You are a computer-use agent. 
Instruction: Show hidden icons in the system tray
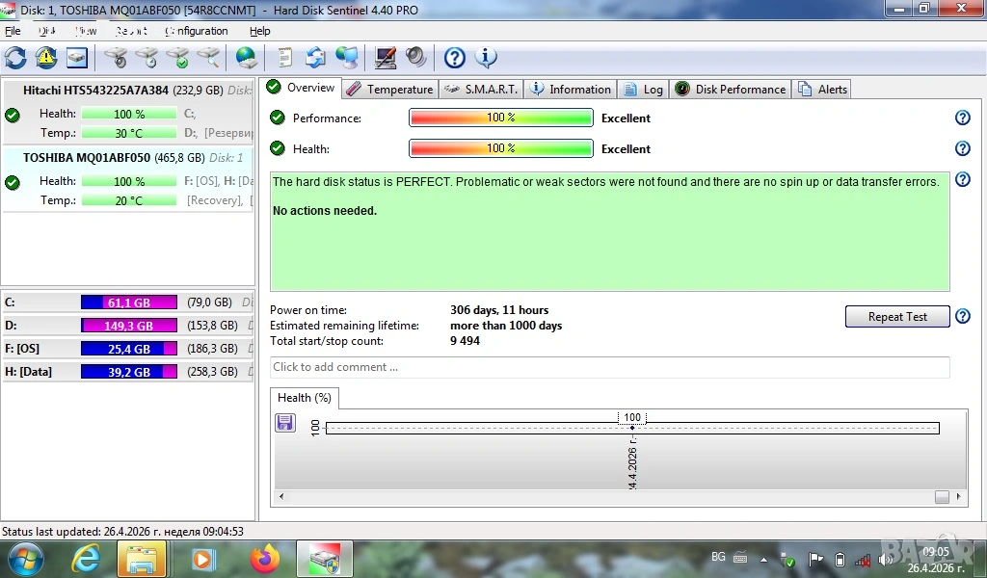click(763, 559)
